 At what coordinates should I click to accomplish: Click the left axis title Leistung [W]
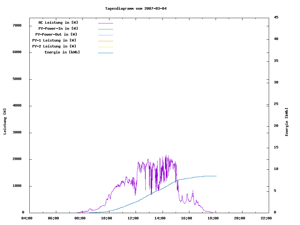click(5, 122)
